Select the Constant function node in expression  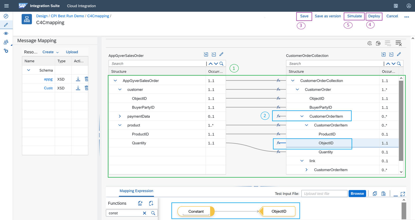tap(196, 211)
